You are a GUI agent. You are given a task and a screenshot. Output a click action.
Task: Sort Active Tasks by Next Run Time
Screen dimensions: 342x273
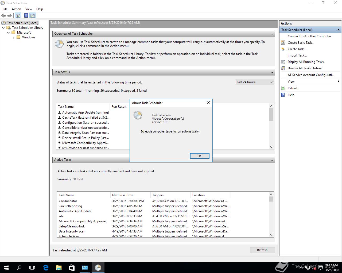click(130, 195)
